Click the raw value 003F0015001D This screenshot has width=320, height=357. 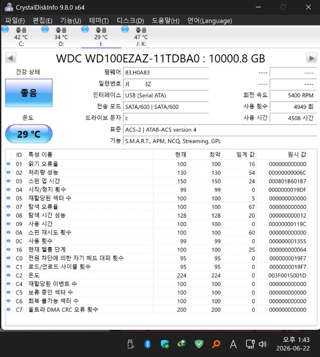(287, 276)
